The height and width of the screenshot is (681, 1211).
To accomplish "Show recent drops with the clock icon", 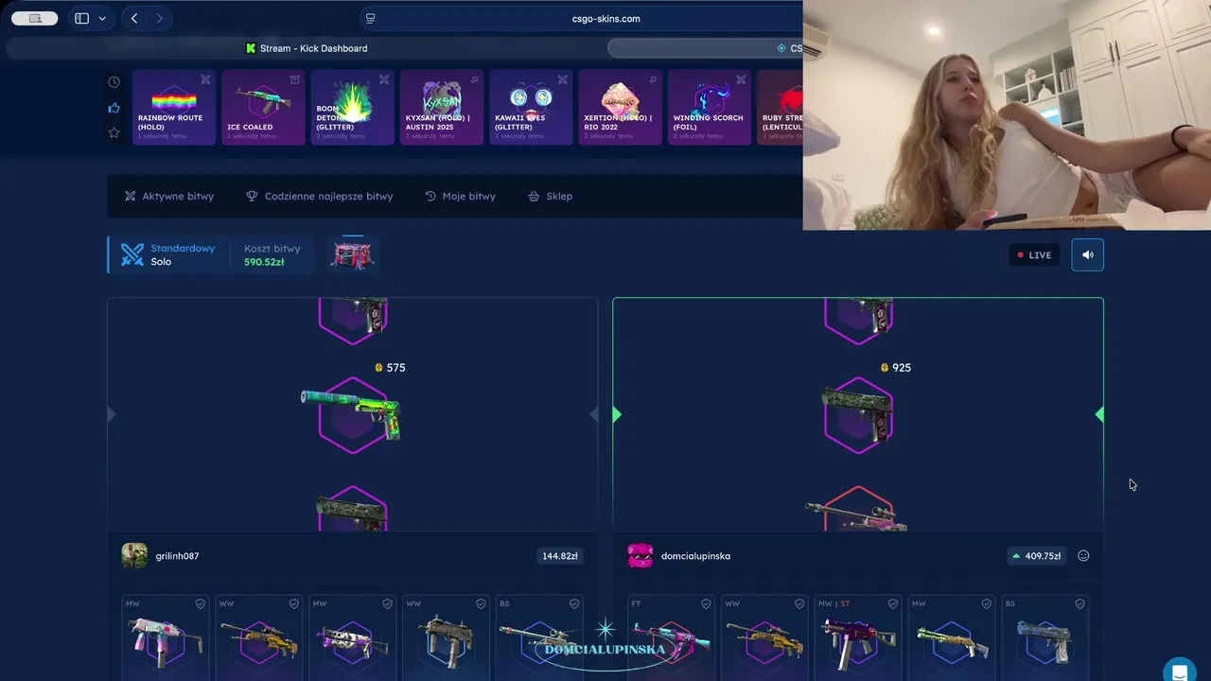I will (114, 82).
